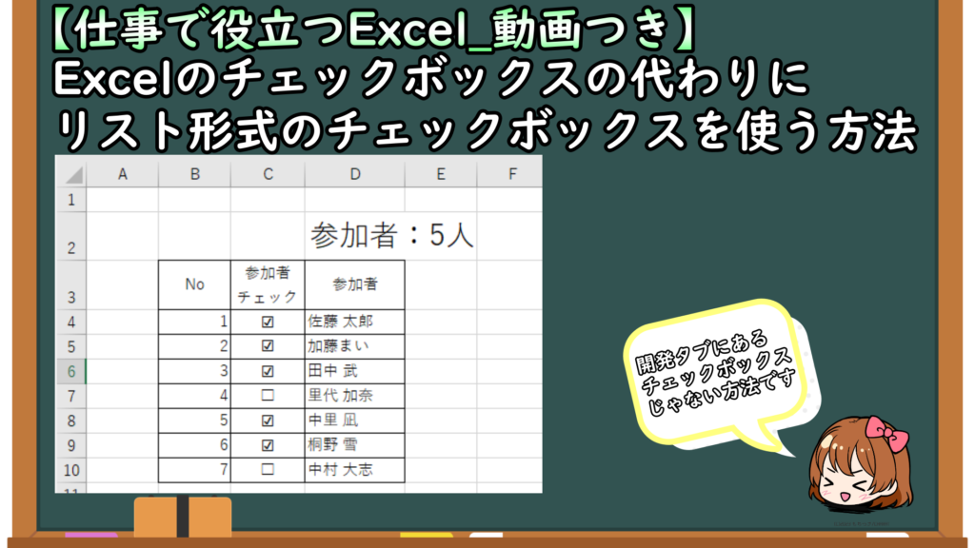Screen dimensions: 975x548
Task: Select the No column header cell
Action: 195,283
